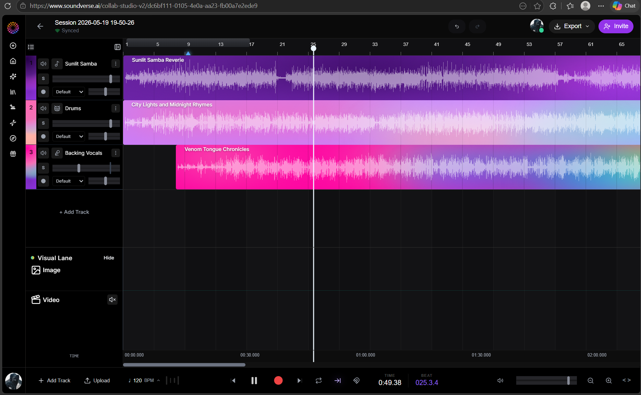641x395 pixels.
Task: Open the library icon in left sidebar
Action: (x=13, y=92)
